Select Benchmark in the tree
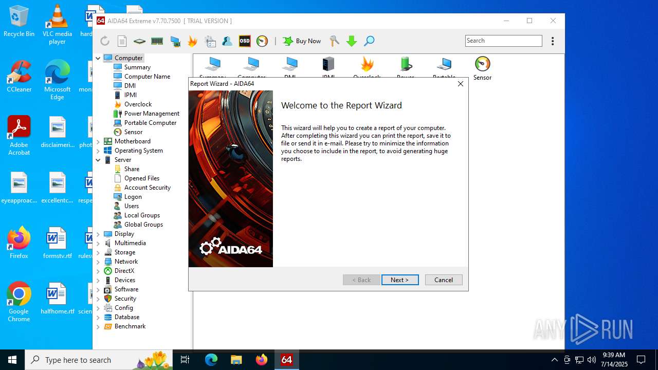 coord(130,326)
